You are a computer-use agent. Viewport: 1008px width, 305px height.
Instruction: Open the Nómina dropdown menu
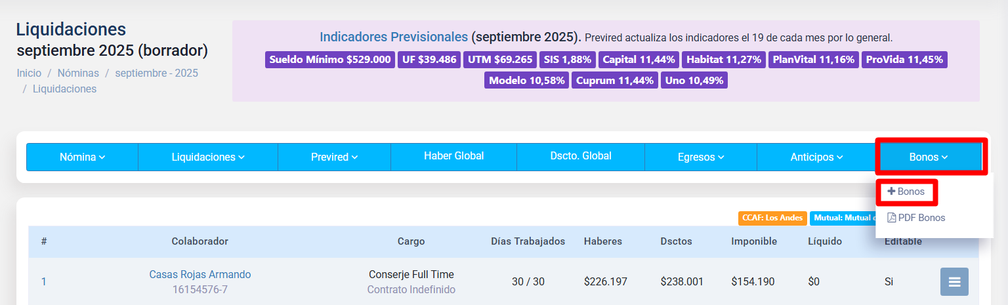click(82, 157)
